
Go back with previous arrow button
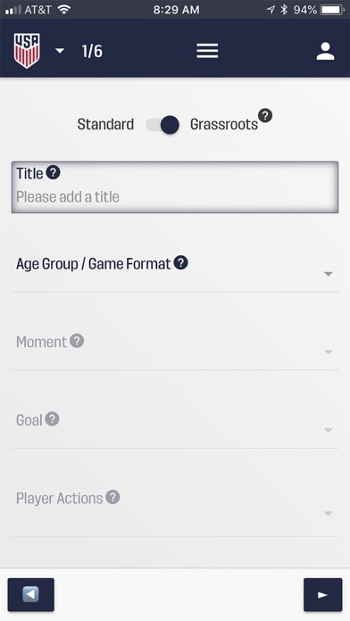coord(31,594)
